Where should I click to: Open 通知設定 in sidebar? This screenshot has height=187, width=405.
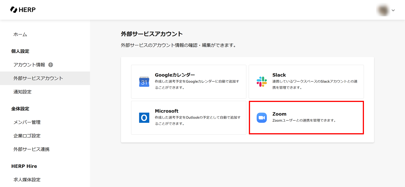22,92
